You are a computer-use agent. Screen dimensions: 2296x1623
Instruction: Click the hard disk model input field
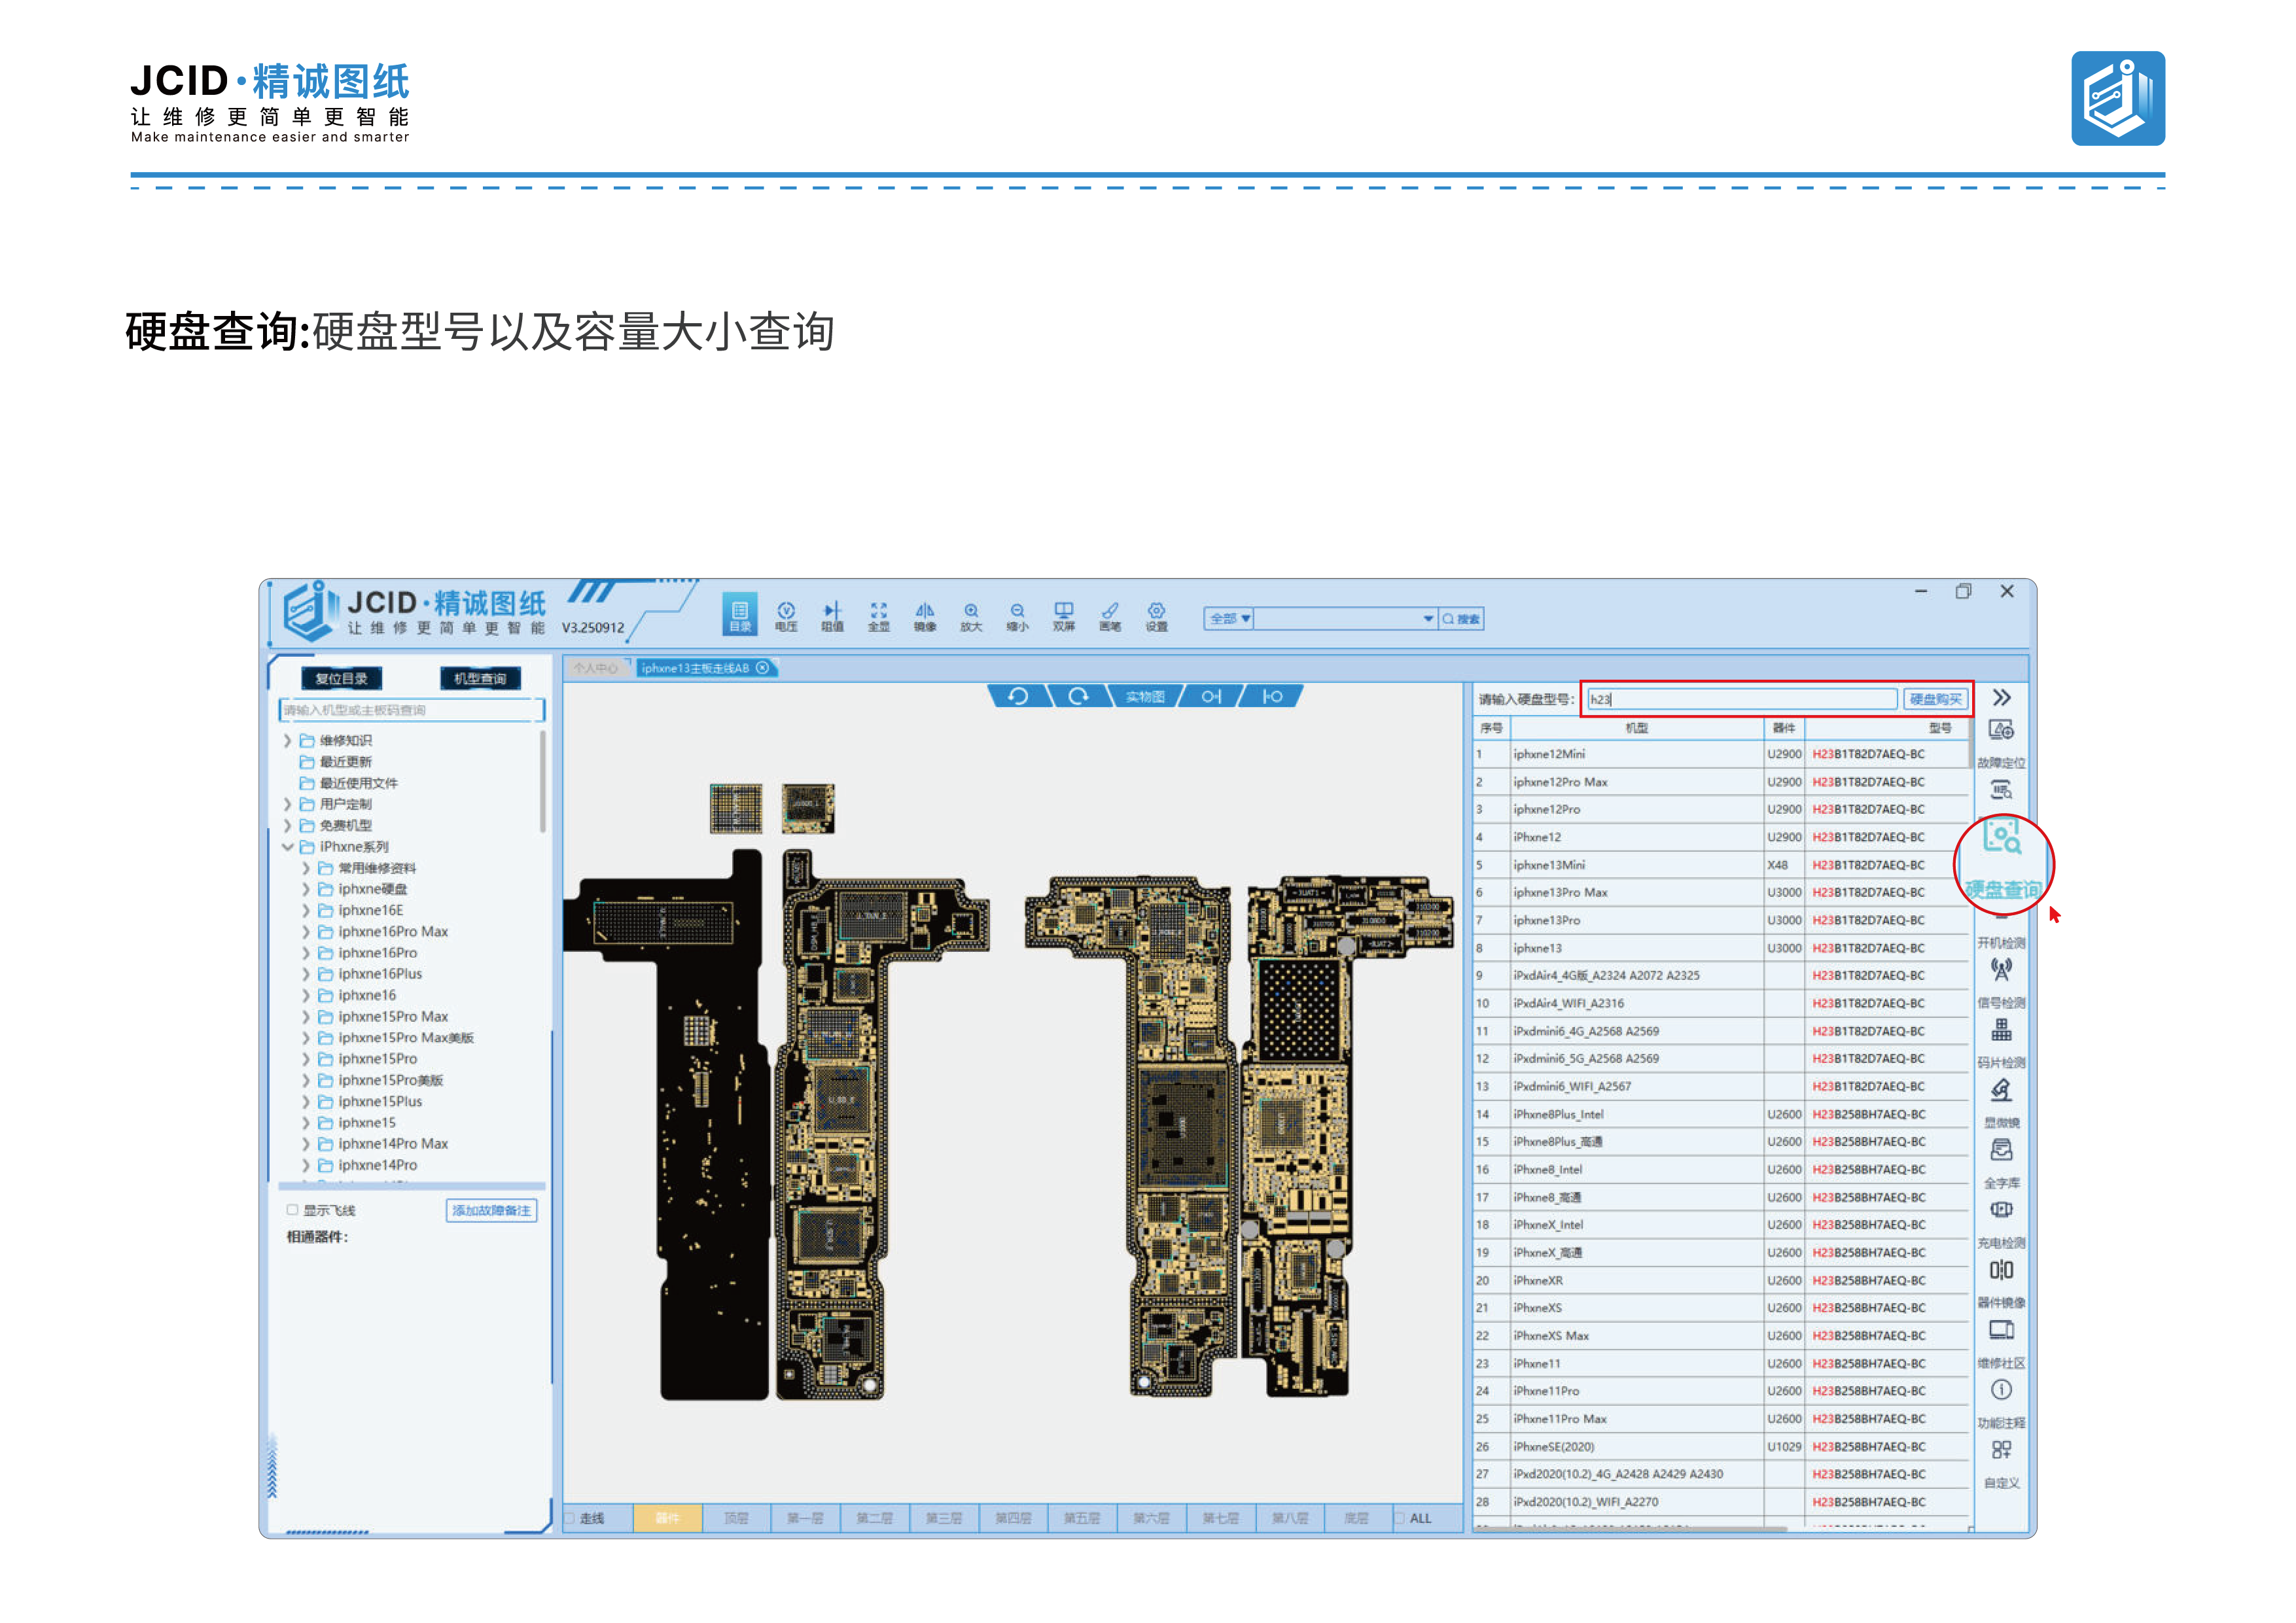pos(1742,699)
